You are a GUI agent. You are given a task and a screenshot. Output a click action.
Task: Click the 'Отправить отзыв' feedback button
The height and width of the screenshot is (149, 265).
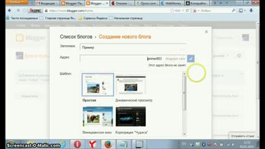click(x=243, y=136)
